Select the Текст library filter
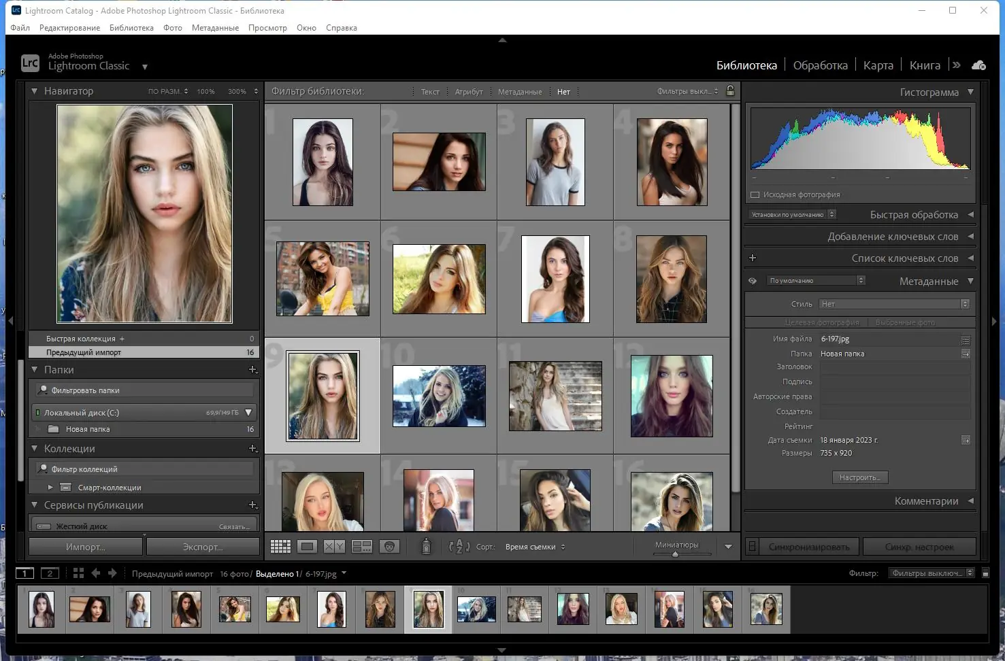 (x=430, y=92)
